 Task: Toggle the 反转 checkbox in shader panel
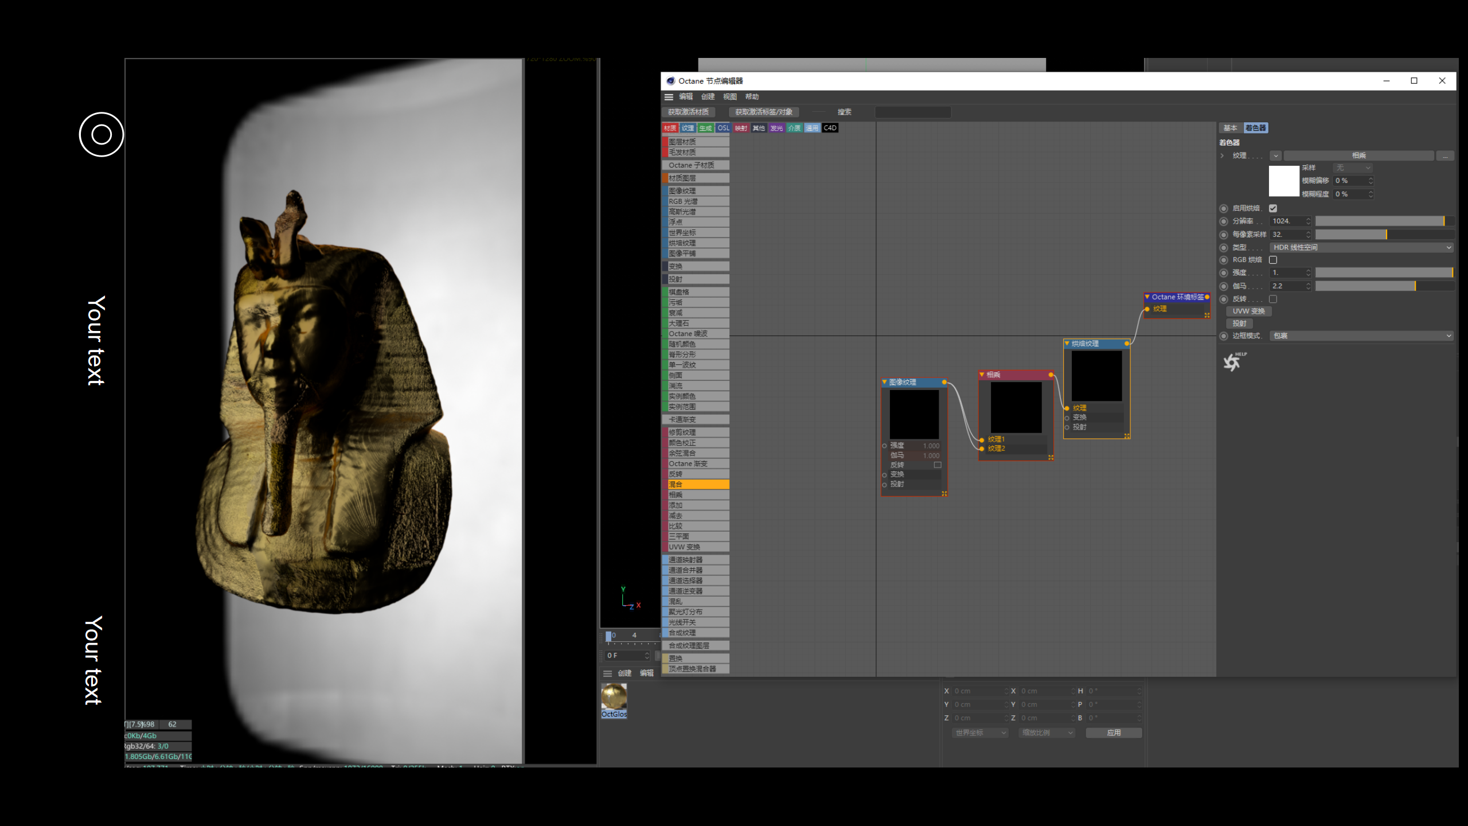[1273, 299]
